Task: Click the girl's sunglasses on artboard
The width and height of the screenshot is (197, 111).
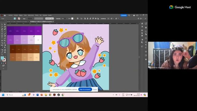Action: click(71, 40)
